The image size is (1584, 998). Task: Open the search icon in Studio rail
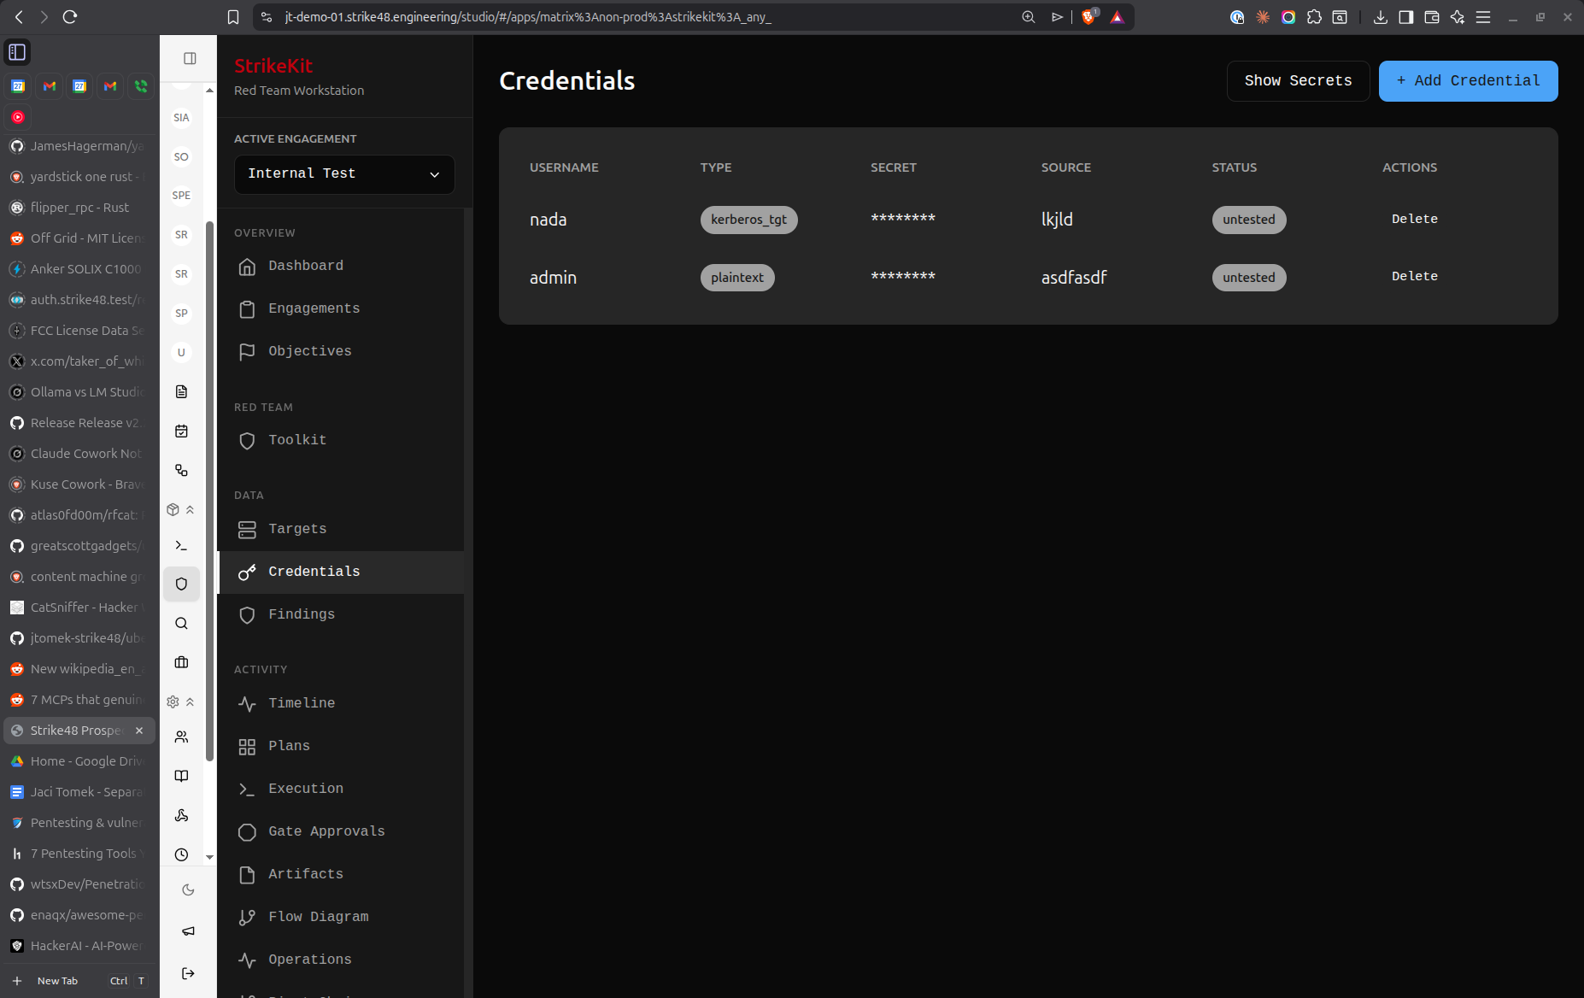coord(181,624)
